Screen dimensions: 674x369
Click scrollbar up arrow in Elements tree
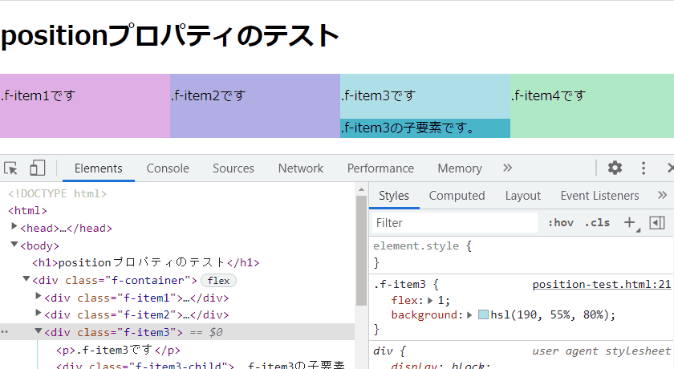(x=362, y=189)
